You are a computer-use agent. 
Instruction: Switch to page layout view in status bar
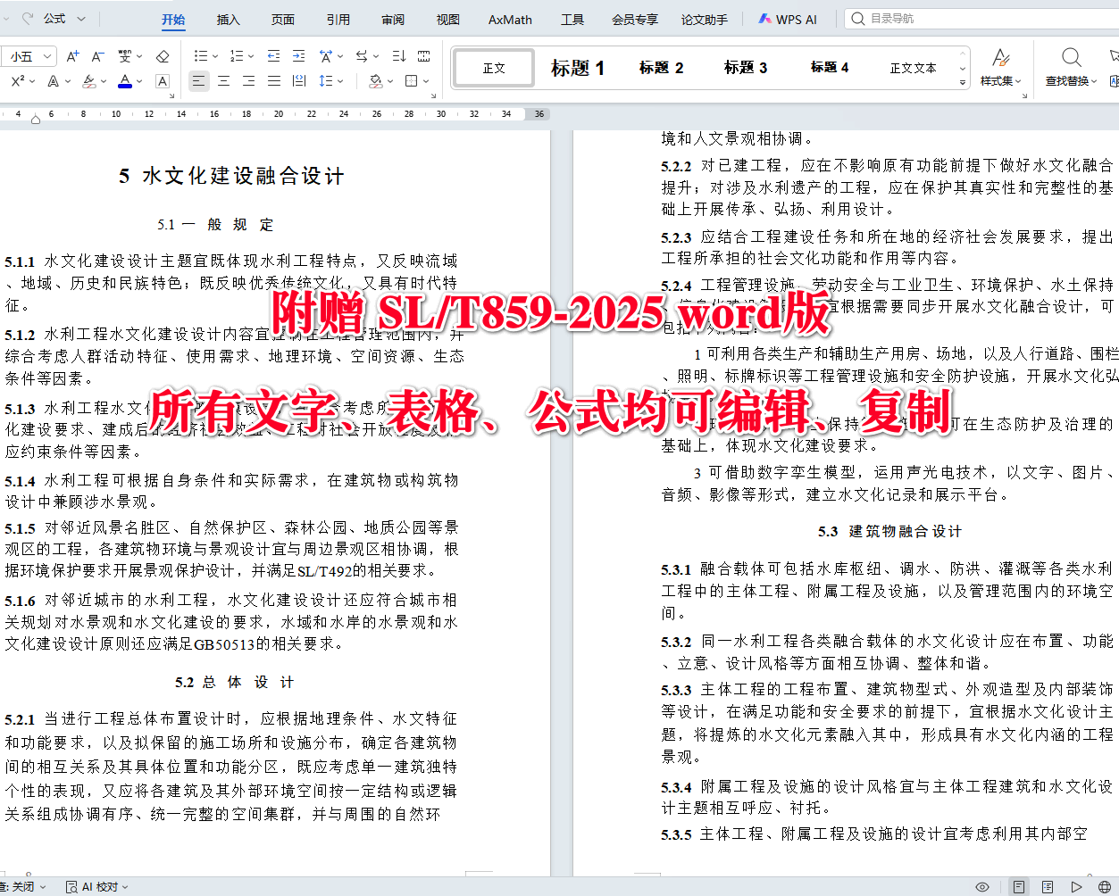point(1019,886)
